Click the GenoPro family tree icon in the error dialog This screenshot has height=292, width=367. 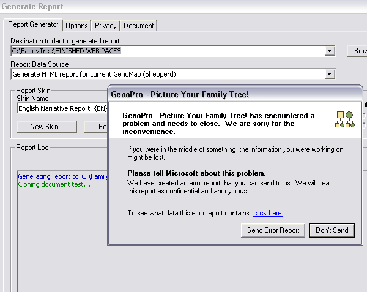(x=344, y=119)
